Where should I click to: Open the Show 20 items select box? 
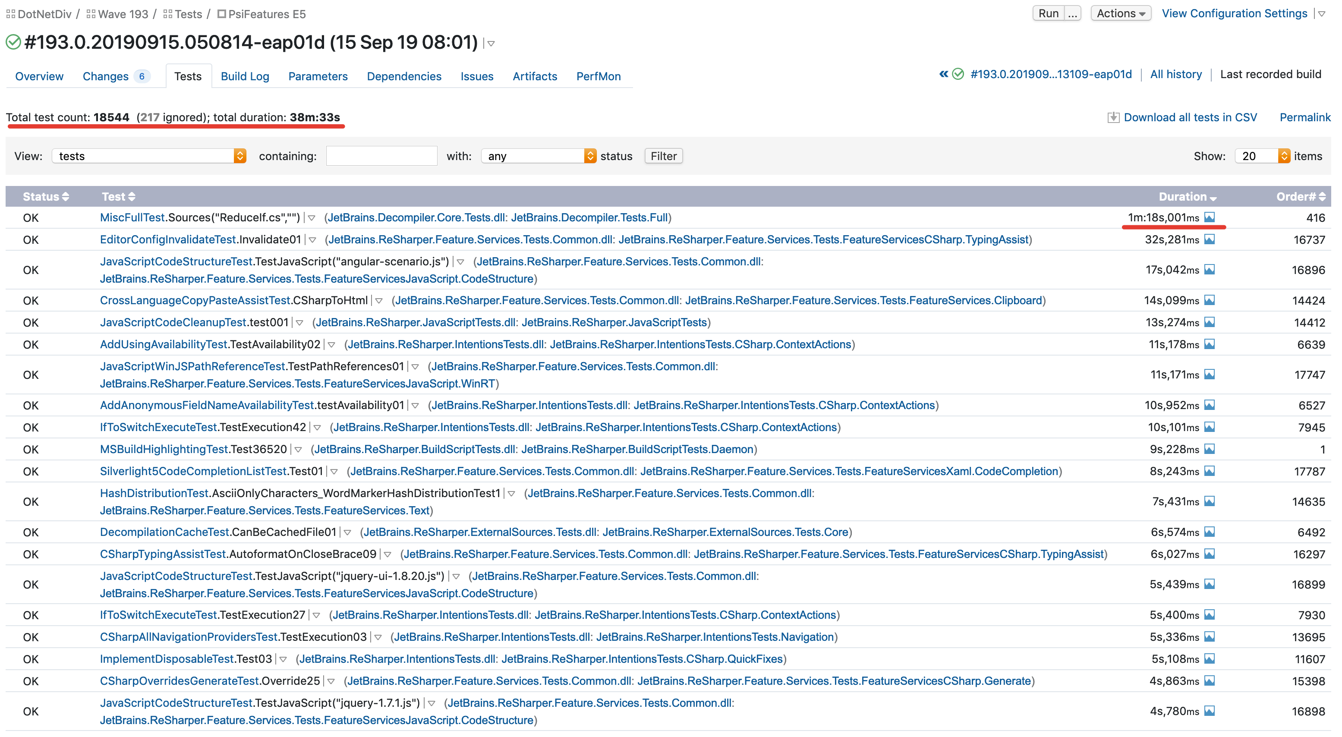1262,156
